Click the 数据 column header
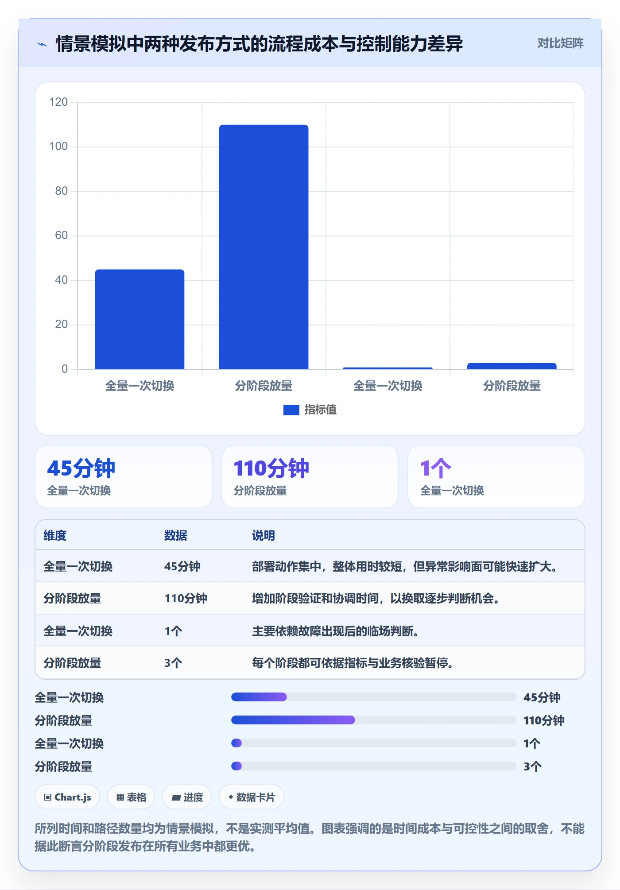The width and height of the screenshot is (620, 890). click(x=176, y=536)
